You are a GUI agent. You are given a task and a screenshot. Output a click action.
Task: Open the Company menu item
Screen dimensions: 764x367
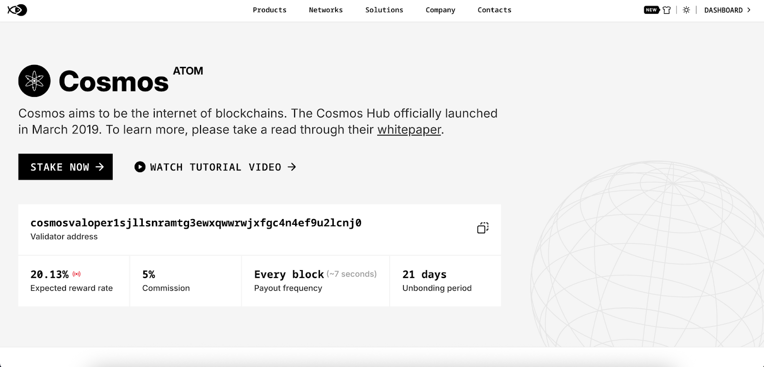(440, 10)
